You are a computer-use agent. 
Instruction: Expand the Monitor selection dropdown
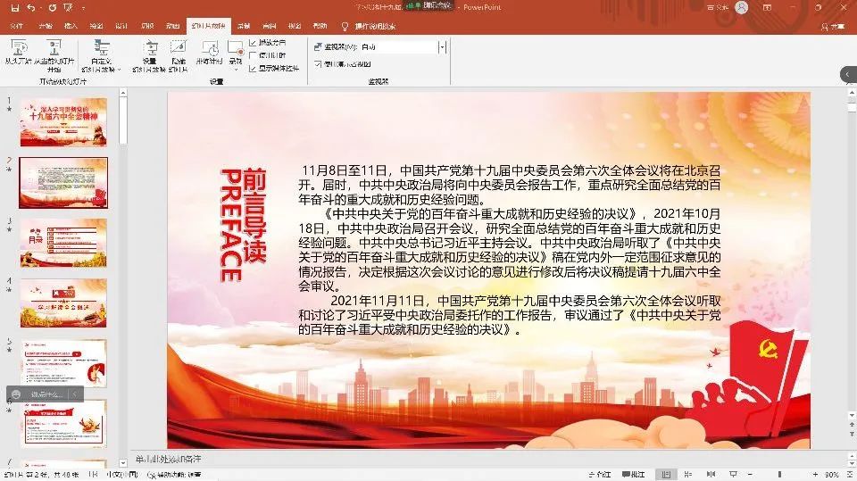coord(441,46)
